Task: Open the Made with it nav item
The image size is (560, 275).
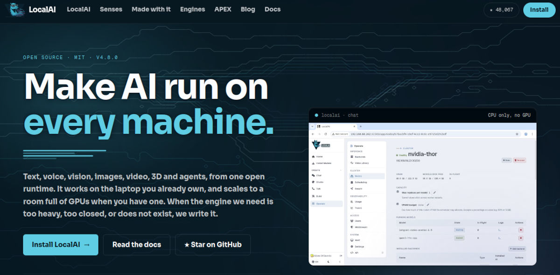Action: tap(151, 9)
